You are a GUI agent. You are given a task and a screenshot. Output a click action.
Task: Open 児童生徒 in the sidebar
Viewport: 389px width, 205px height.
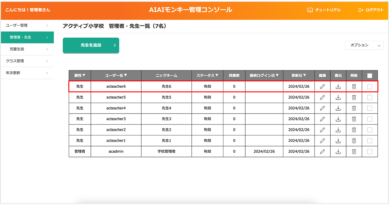click(x=27, y=49)
